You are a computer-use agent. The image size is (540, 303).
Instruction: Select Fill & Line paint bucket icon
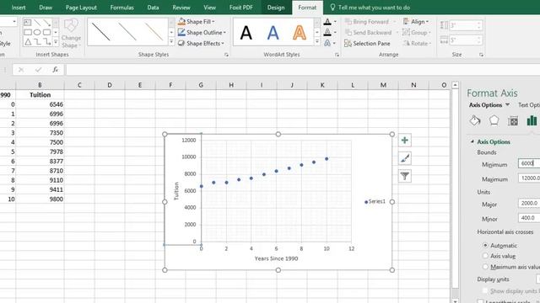tap(475, 120)
